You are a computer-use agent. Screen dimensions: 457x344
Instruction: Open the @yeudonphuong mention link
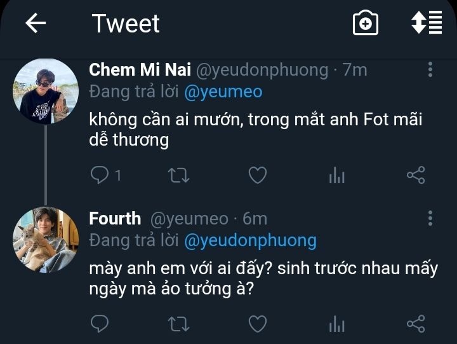[250, 240]
